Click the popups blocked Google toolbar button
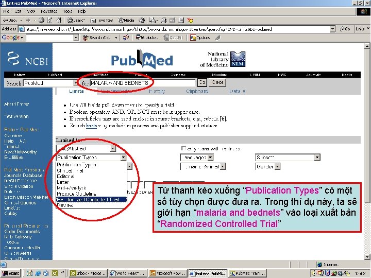 (147, 38)
